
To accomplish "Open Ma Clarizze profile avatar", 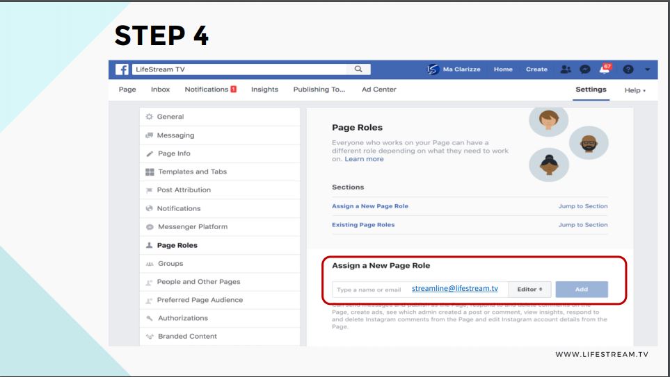I will click(x=433, y=69).
